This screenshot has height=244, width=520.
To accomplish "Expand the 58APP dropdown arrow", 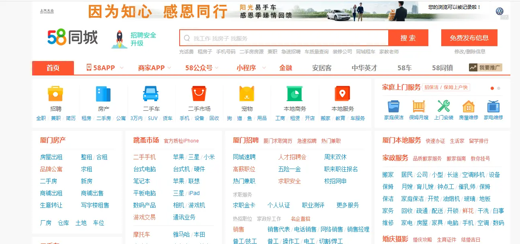I will [x=122, y=68].
